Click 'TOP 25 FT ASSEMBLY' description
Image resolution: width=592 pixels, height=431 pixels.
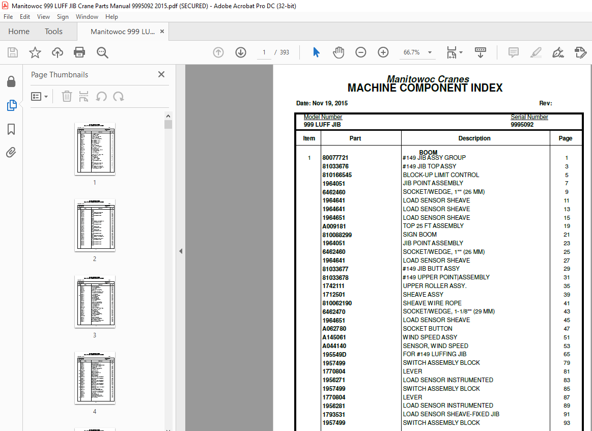[433, 226]
